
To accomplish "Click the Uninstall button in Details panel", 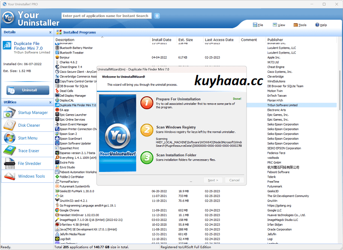I will click(28, 90).
